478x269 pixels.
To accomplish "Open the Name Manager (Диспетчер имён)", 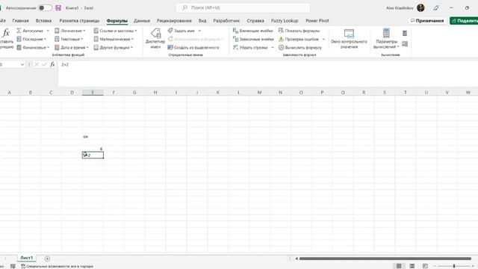I will point(155,38).
